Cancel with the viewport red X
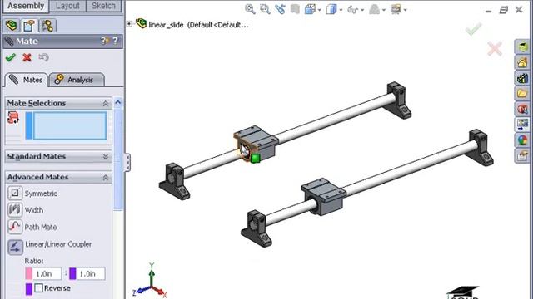The image size is (533, 299). tap(495, 49)
